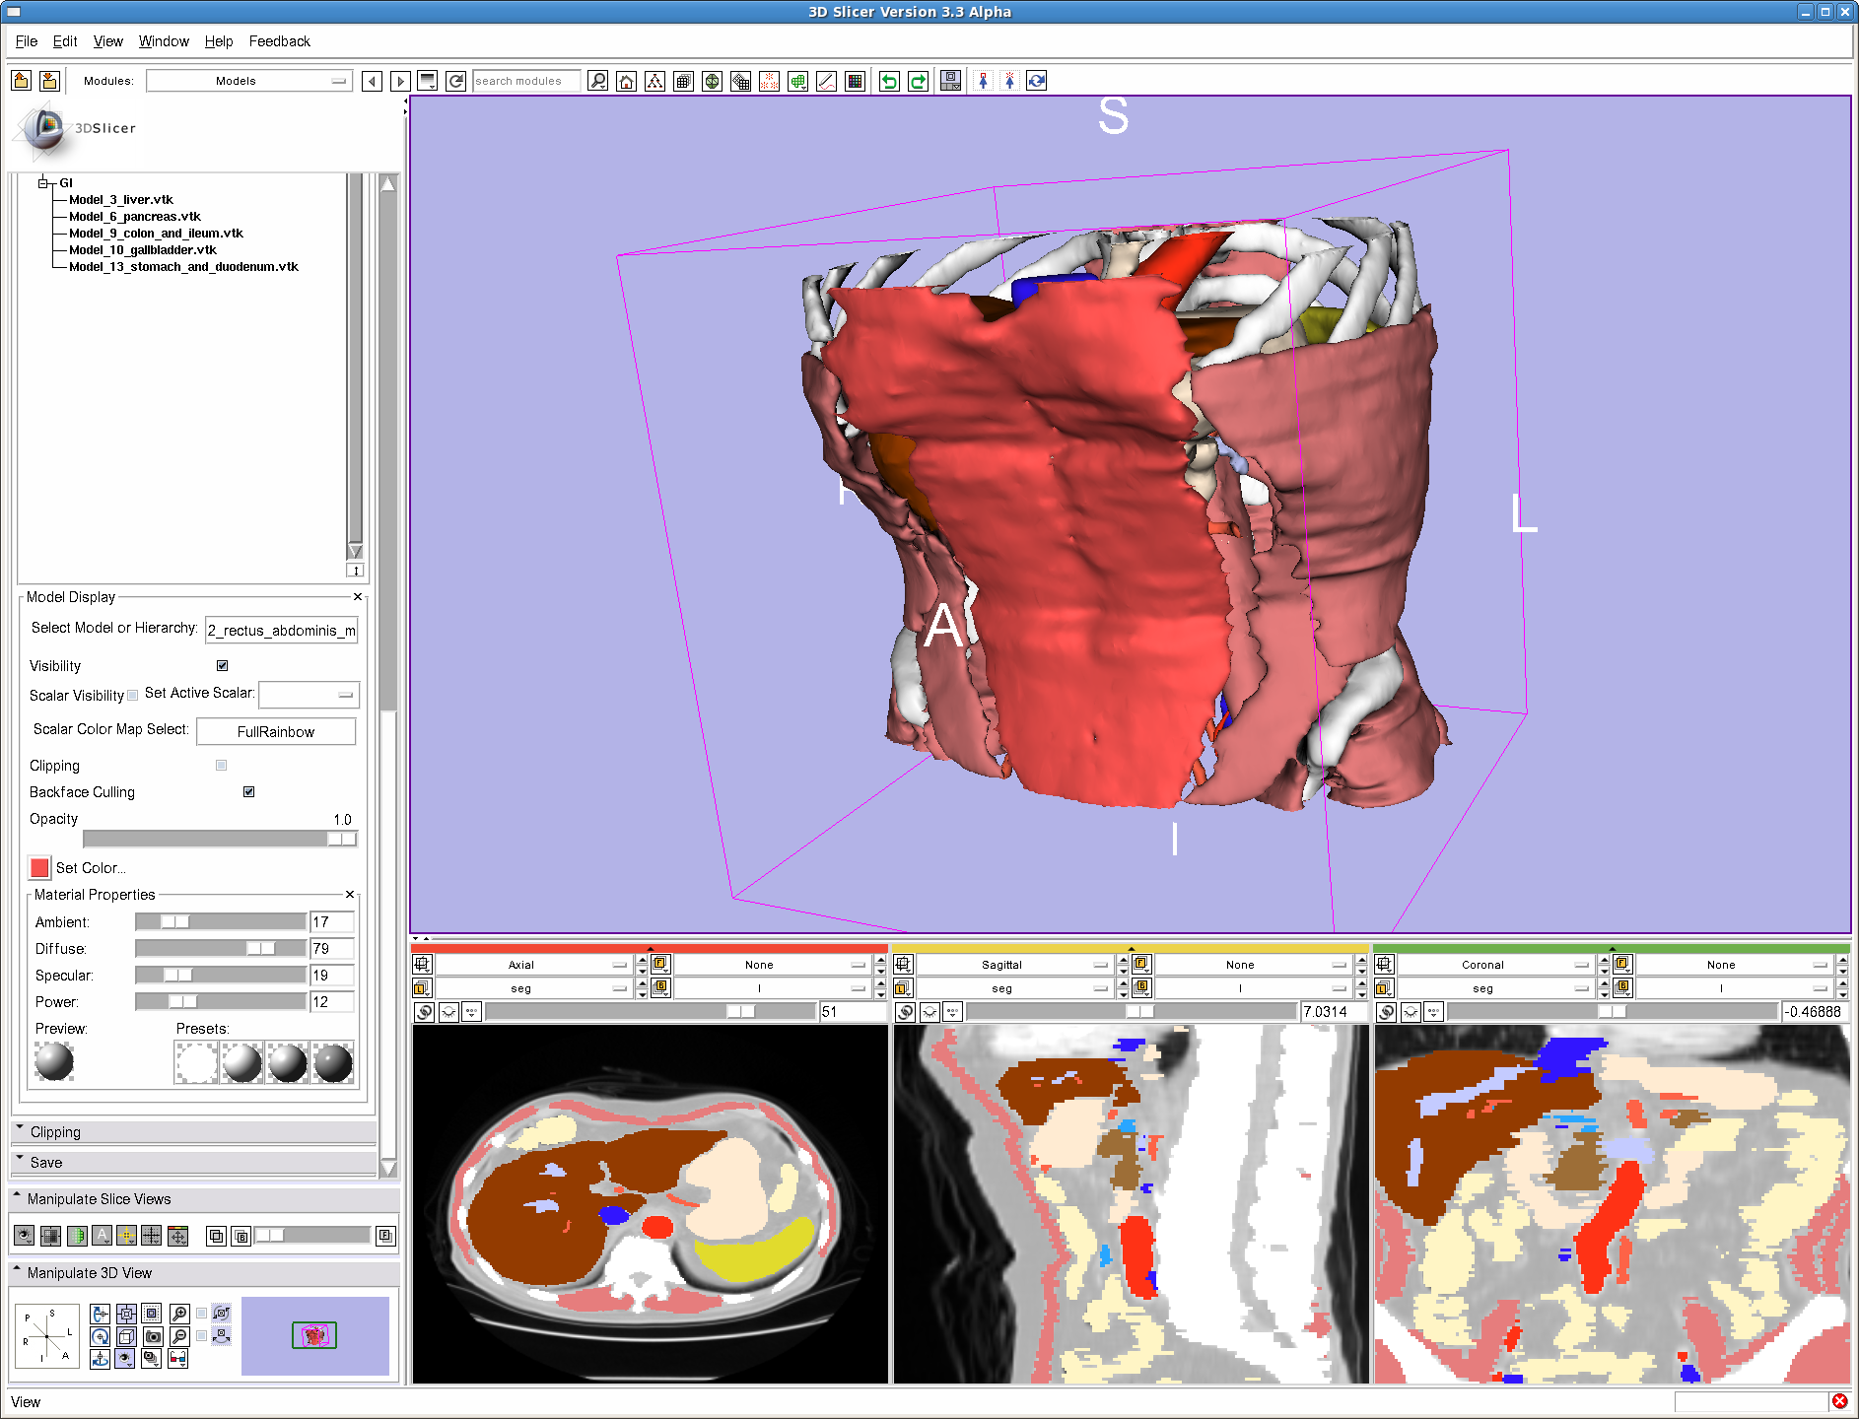This screenshot has height=1419, width=1859.
Task: Enable the Clipping checkbox in Model Display
Action: [x=222, y=766]
